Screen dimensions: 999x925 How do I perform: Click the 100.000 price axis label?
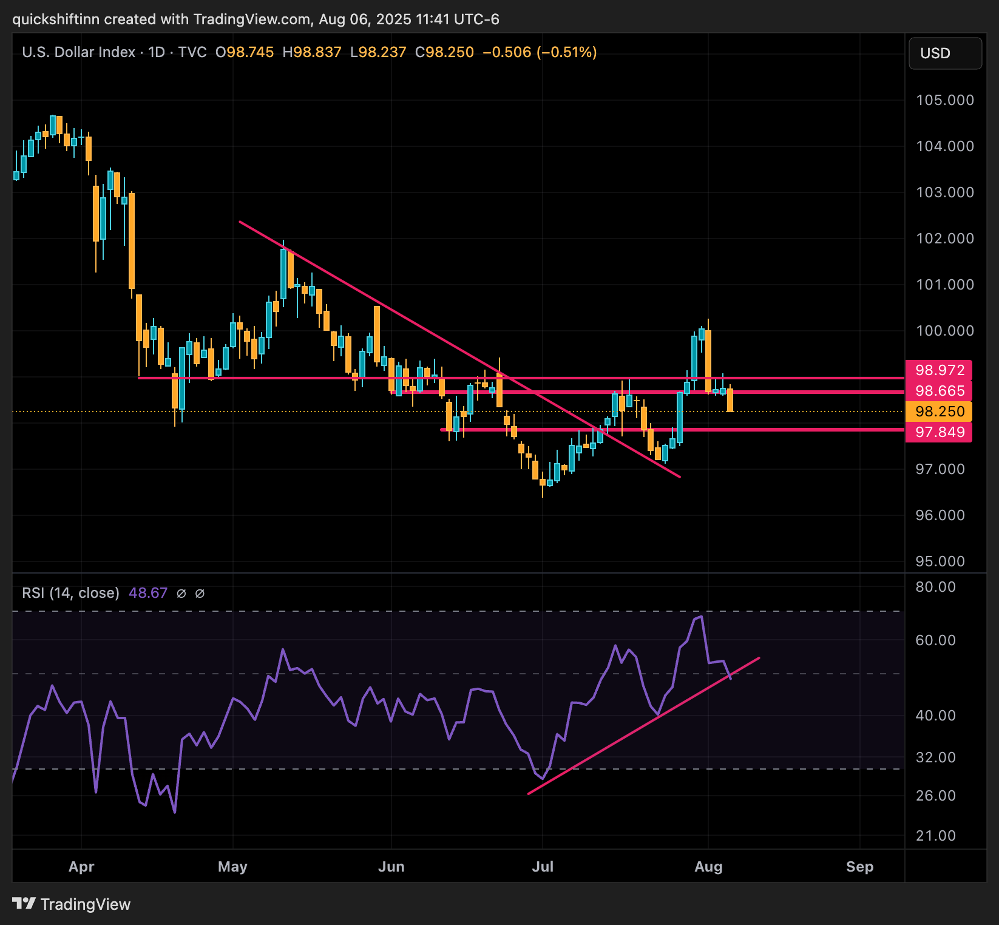pos(945,331)
